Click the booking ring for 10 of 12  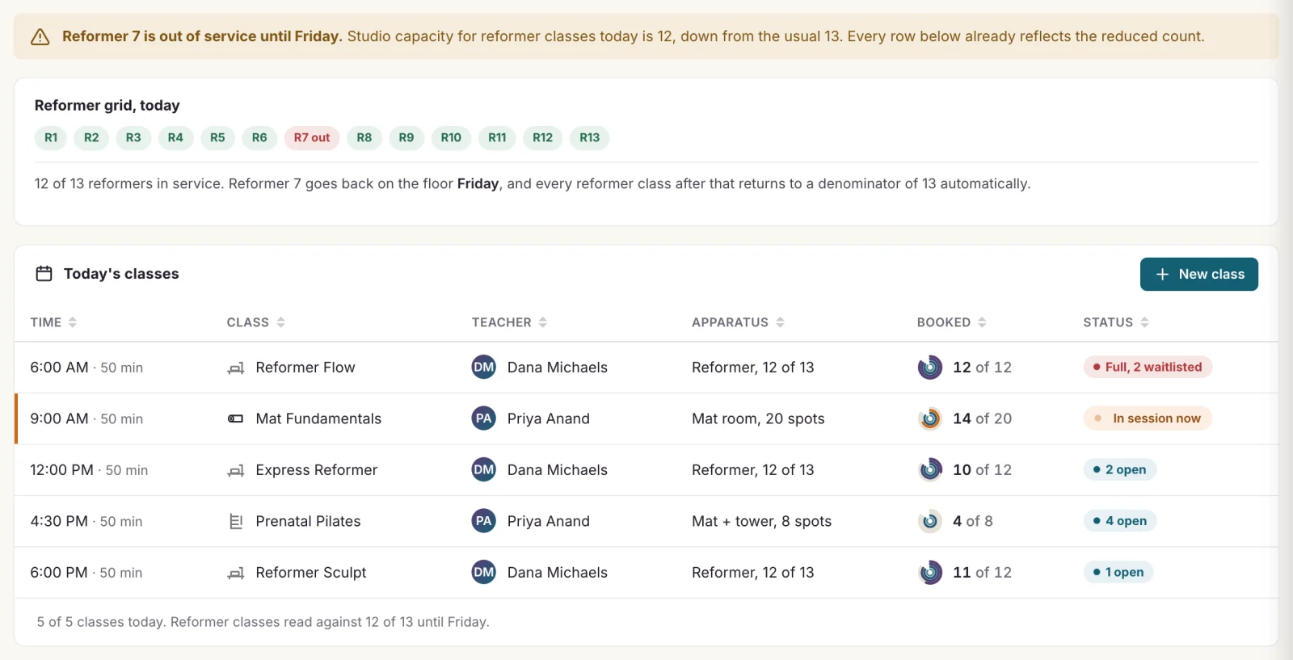[x=930, y=470]
